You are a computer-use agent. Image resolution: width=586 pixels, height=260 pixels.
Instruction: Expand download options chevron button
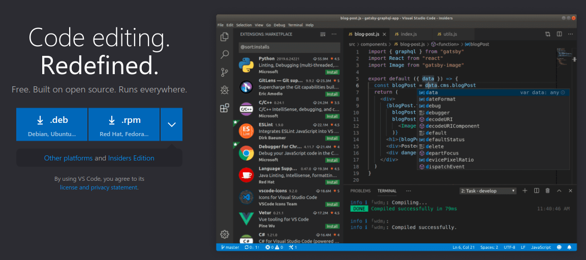(x=172, y=124)
